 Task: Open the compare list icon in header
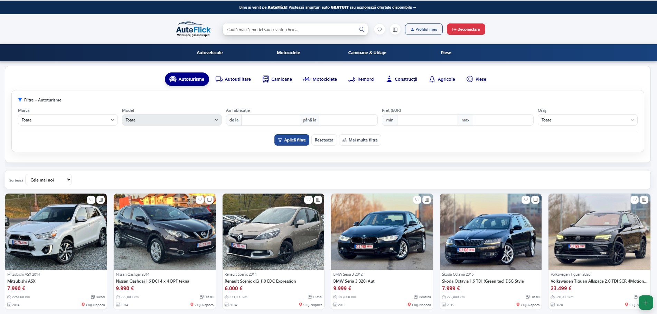point(395,29)
